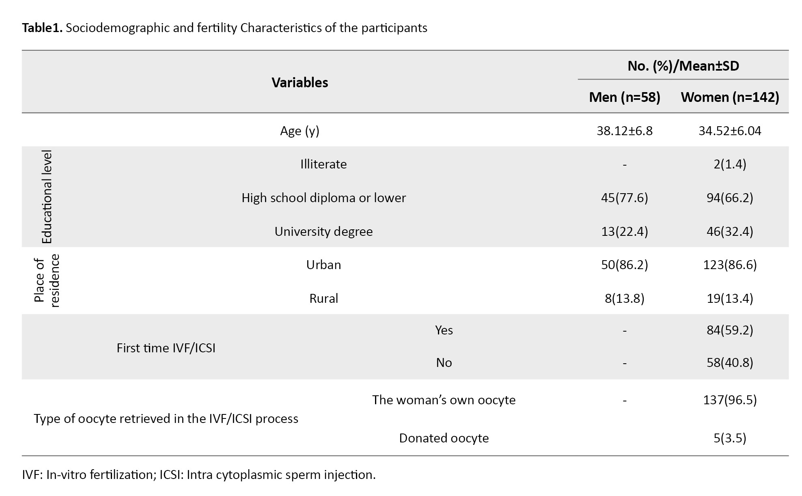Click the University degree row label
The height and width of the screenshot is (496, 802).
tap(323, 232)
